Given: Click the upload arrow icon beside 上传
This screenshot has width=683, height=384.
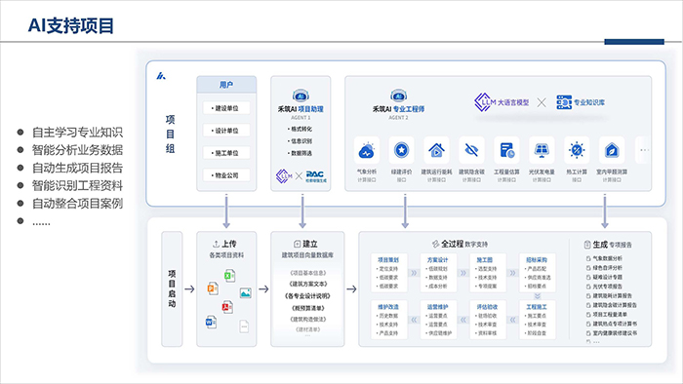Looking at the screenshot, I should 216,244.
